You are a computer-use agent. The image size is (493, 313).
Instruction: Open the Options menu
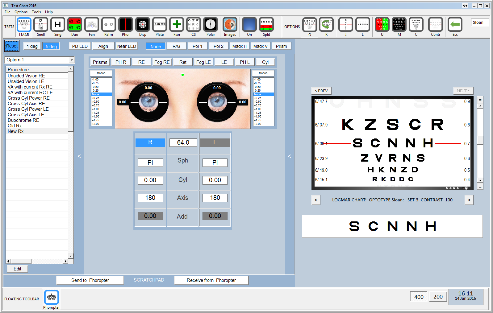(x=21, y=12)
